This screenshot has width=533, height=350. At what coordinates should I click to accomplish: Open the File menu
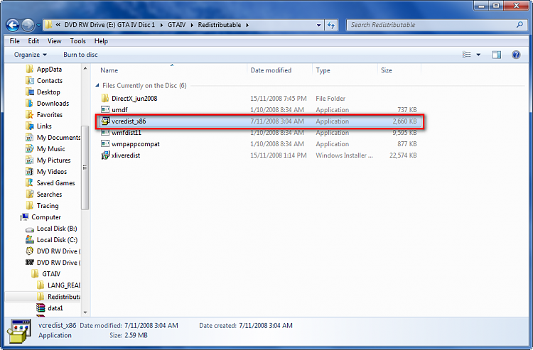click(x=15, y=41)
